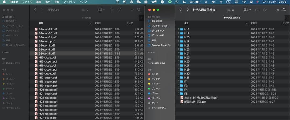Open the 移動 menu
Viewport: 290px width, 120px height.
(57, 2)
